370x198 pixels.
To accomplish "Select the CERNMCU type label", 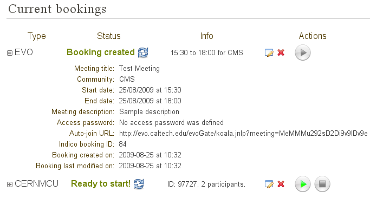I will coord(37,183).
